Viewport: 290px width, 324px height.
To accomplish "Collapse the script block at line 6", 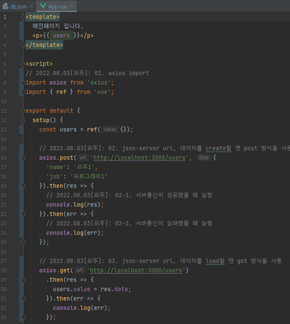I will tap(23, 64).
